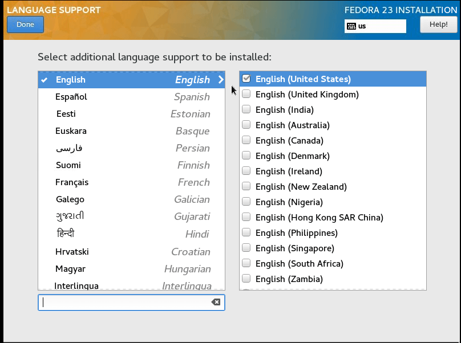Check the English (Ireland) box

[246, 171]
